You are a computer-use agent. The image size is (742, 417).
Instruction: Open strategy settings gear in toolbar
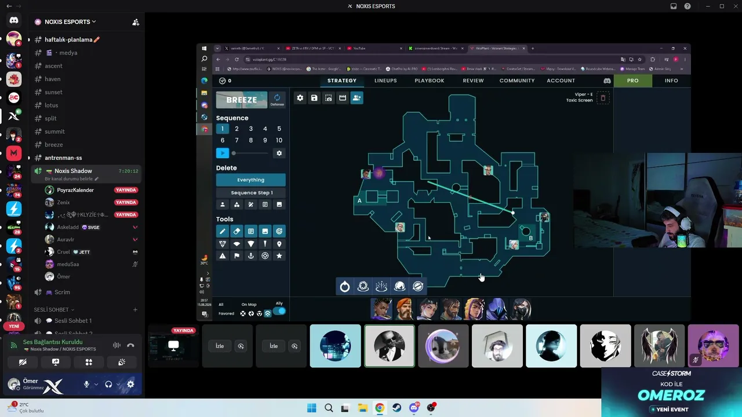tap(300, 98)
